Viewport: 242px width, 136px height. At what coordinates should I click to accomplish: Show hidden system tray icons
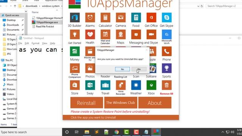tap(223, 132)
